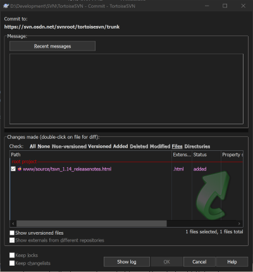Click the files selected count text
Viewport: 253px width, 272px height.
(214, 232)
